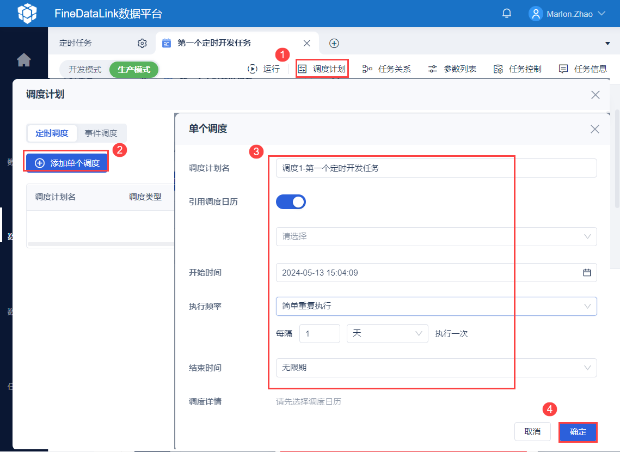Click the 调度计划名 column header
This screenshot has width=620, height=452.
[x=55, y=197]
